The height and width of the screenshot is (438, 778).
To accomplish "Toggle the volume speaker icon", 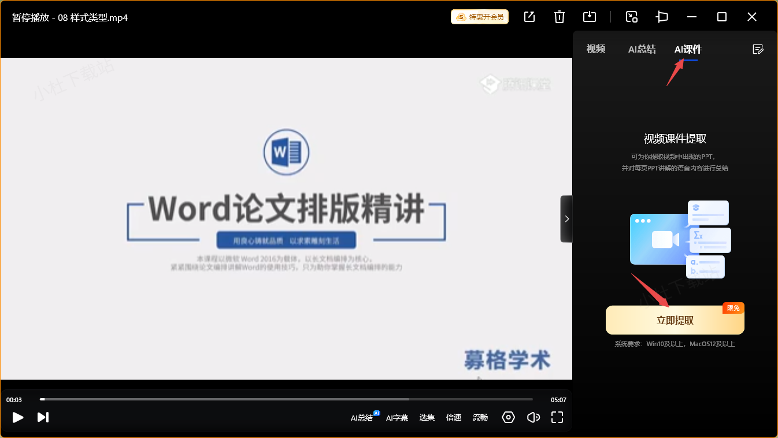I will (x=534, y=417).
